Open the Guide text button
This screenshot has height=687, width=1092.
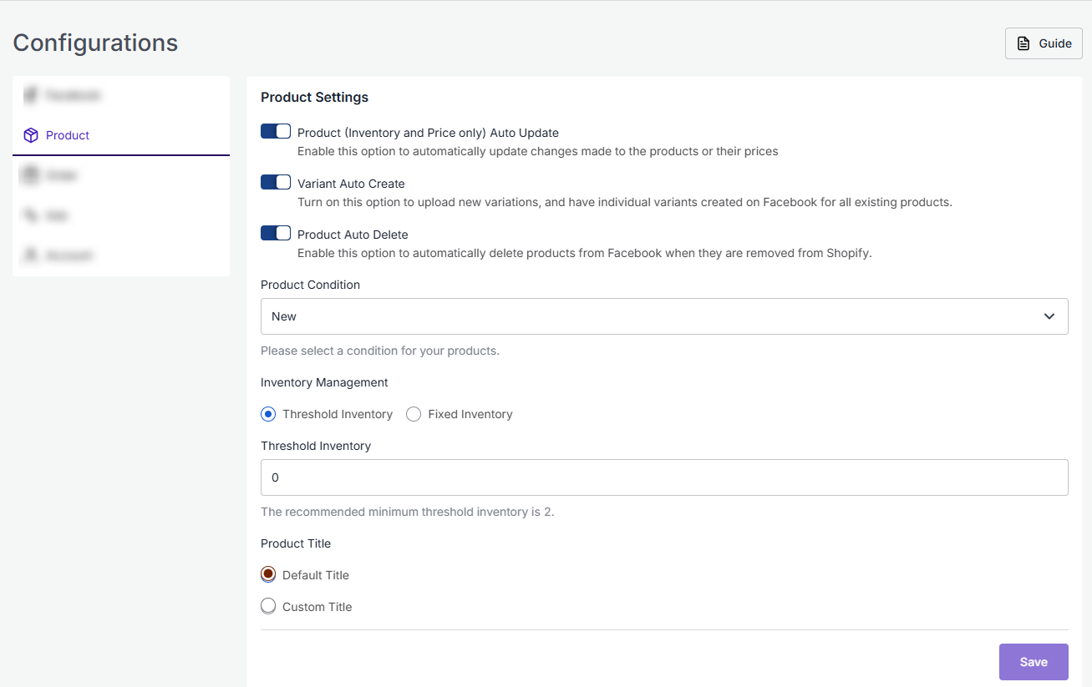pyautogui.click(x=1054, y=43)
